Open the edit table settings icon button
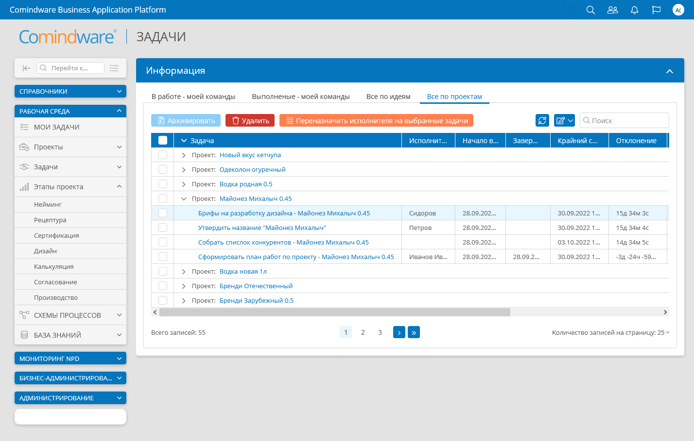The width and height of the screenshot is (694, 441). (x=565, y=120)
